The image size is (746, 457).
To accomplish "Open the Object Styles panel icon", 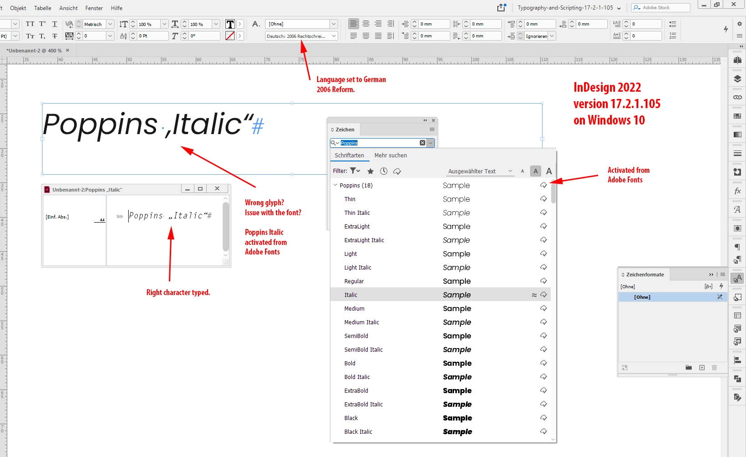I will [x=737, y=297].
